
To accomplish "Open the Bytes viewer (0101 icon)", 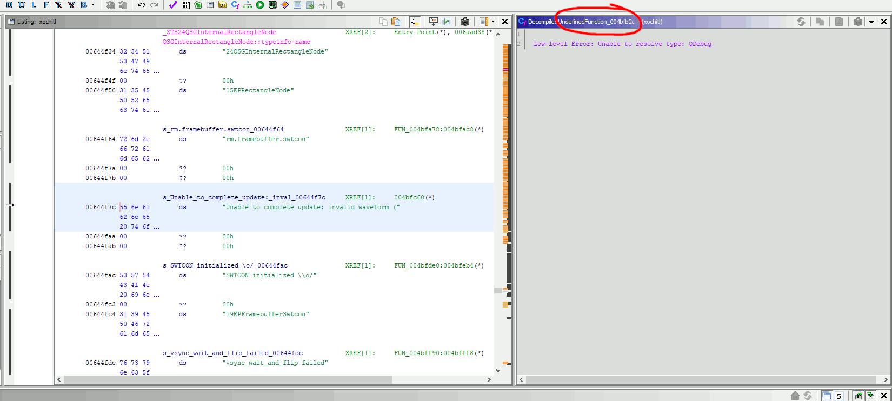I will click(185, 5).
